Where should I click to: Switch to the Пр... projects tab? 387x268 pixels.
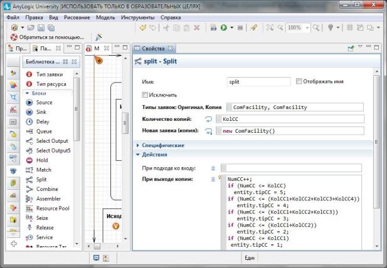click(x=18, y=48)
